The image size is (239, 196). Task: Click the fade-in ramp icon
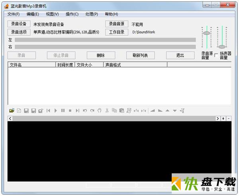pos(153,110)
